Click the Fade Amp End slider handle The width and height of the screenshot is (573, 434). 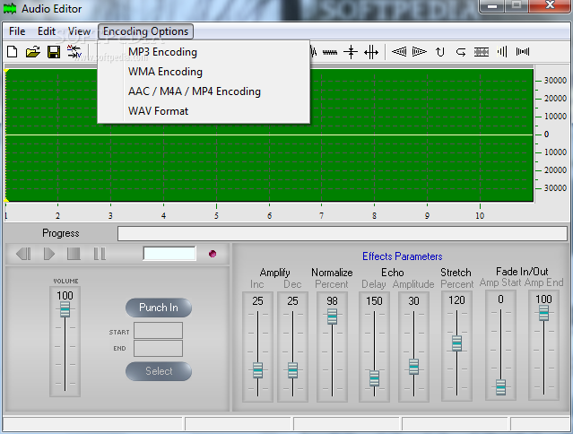coord(543,313)
